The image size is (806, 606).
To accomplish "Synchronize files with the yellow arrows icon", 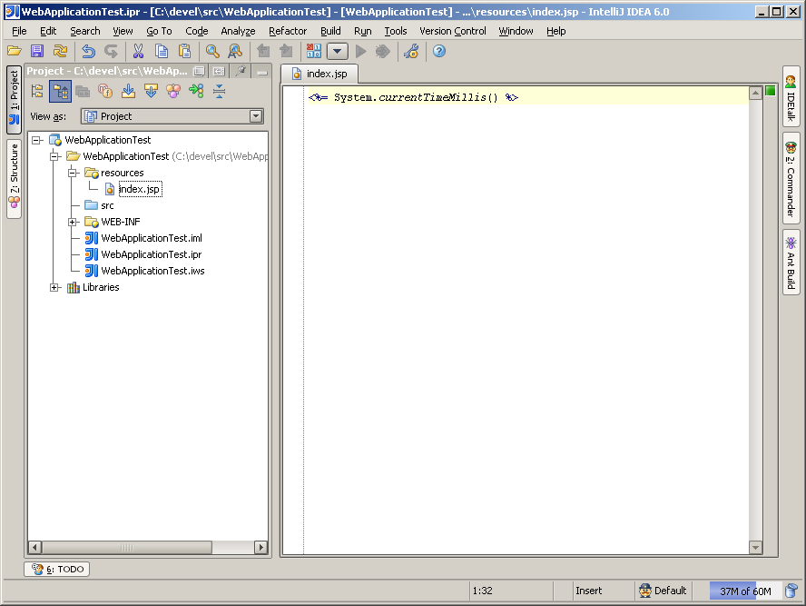I will [60, 51].
